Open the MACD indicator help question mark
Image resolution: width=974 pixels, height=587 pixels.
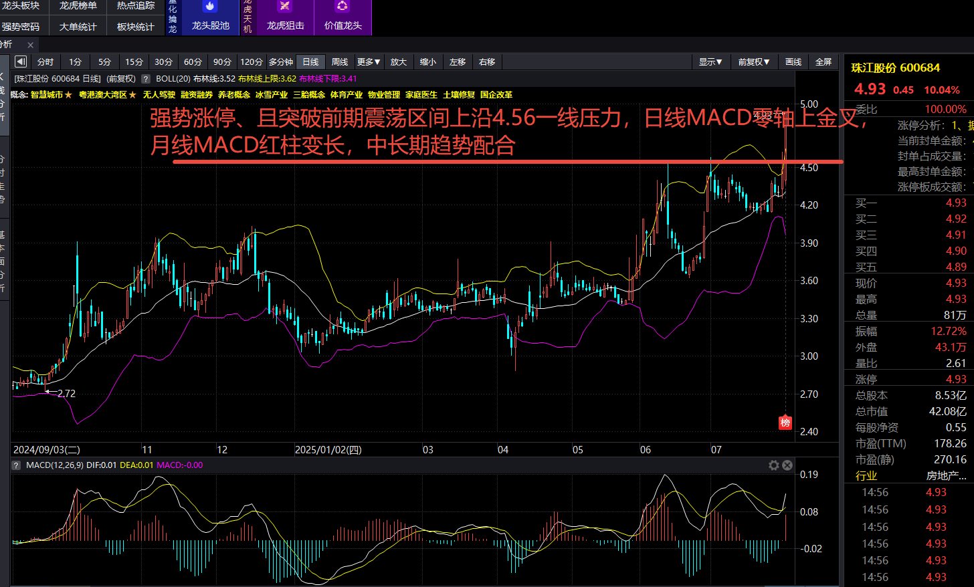(17, 465)
